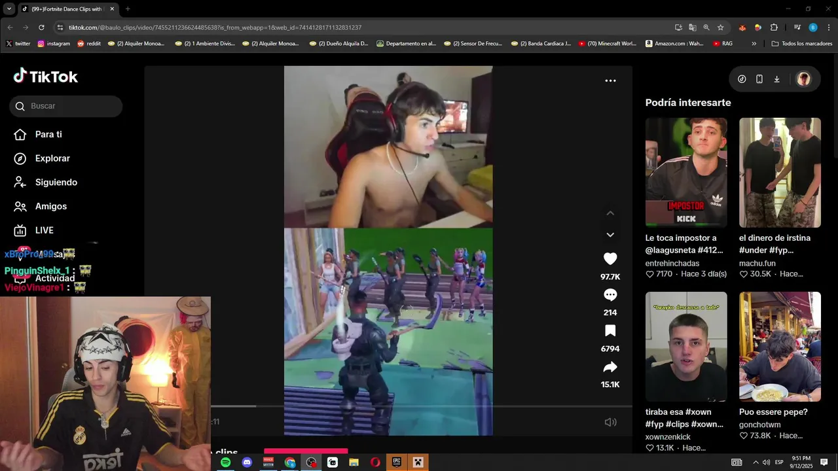Go to previous video with up chevron
Viewport: 838px width, 471px height.
coord(610,213)
